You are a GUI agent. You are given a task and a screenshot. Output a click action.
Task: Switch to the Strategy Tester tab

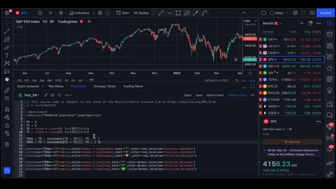click(105, 86)
